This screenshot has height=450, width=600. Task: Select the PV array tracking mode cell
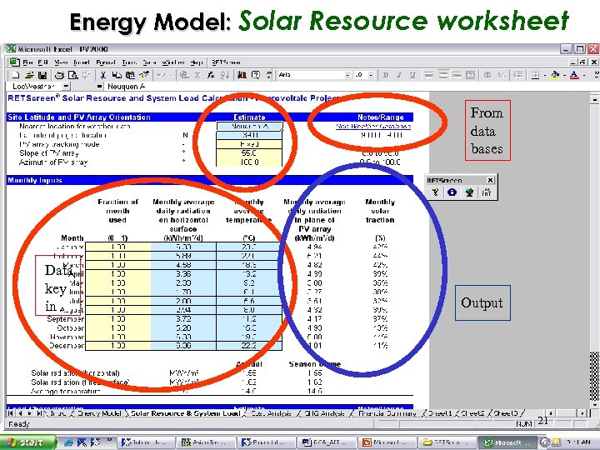tap(249, 144)
